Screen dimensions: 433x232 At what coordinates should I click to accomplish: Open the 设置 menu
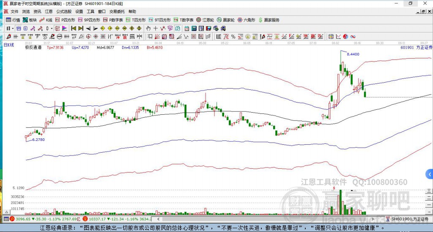coord(79,11)
